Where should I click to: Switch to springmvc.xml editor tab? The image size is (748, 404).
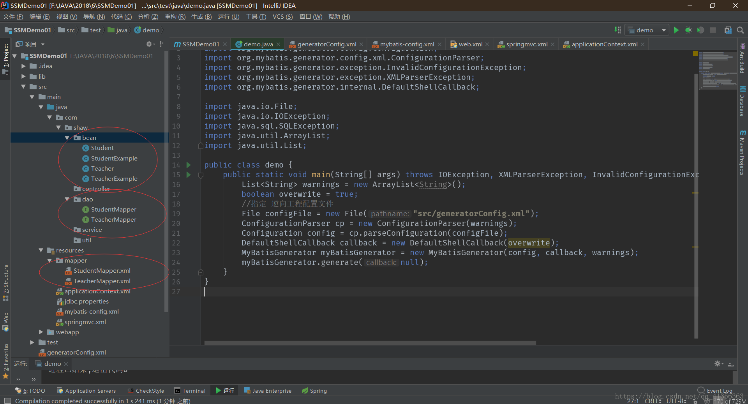[526, 44]
